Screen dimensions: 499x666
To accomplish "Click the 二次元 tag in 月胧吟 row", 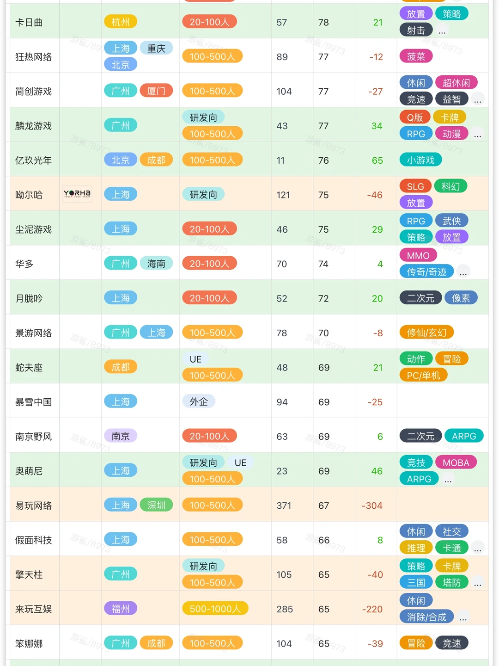I will point(420,298).
